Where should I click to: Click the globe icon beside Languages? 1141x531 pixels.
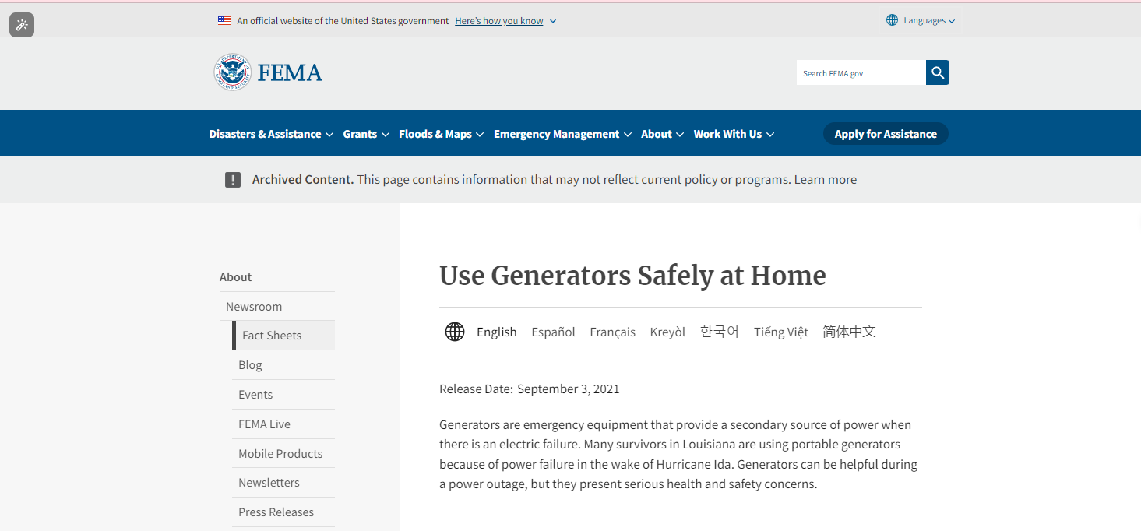coord(893,20)
